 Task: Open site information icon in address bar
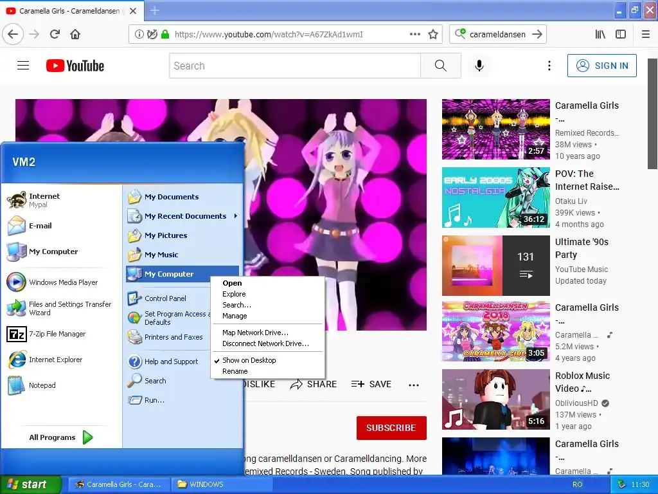click(139, 34)
